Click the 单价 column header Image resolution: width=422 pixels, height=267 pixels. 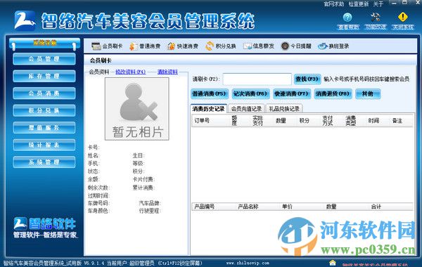tap(287, 207)
